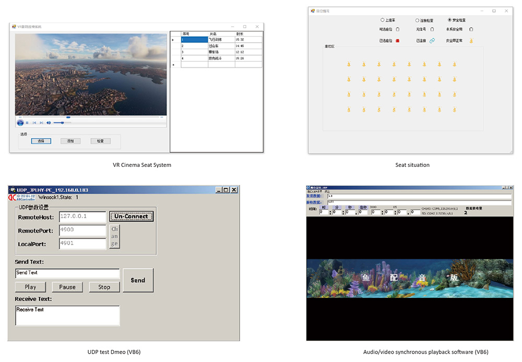The width and height of the screenshot is (522, 362).
Task: Adjust the volume slider in VR Cinema player
Action: click(x=62, y=123)
